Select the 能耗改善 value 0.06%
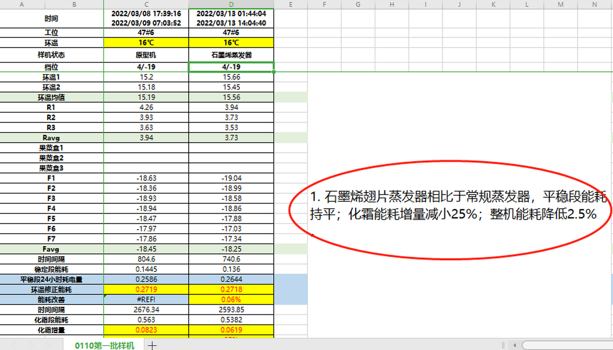This screenshot has width=613, height=350. [x=231, y=300]
